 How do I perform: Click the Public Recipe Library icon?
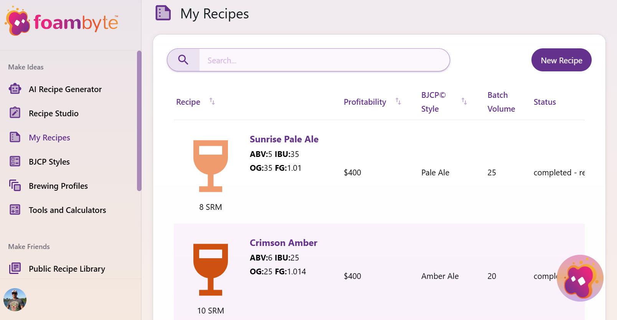pos(15,268)
